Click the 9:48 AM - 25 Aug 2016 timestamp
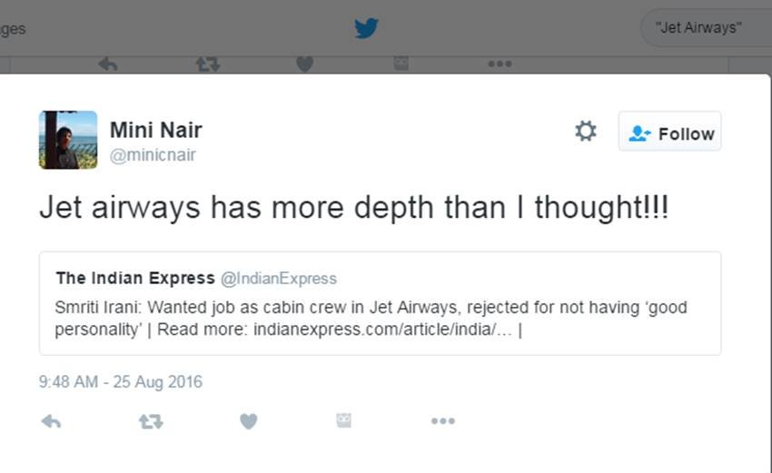Viewport: 772px width, 473px height. 121,382
